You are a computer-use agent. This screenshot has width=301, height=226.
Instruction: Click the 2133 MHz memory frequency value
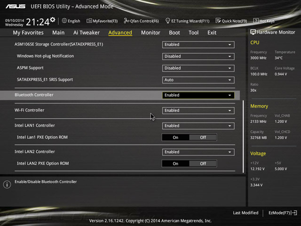point(258,121)
